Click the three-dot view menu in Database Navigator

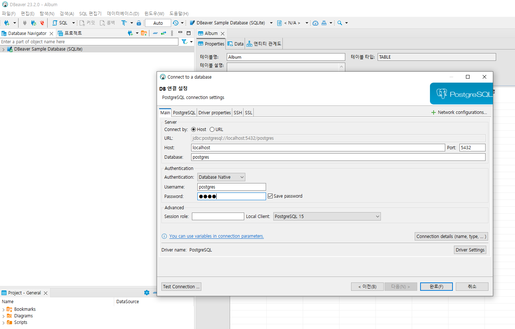[x=172, y=33]
